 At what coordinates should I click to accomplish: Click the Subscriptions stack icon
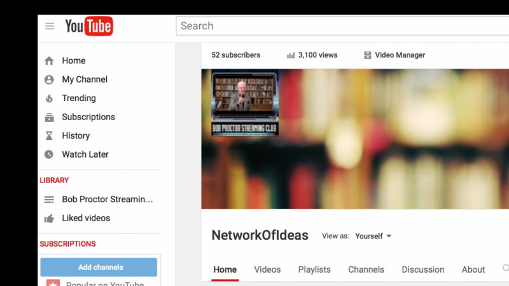[50, 117]
